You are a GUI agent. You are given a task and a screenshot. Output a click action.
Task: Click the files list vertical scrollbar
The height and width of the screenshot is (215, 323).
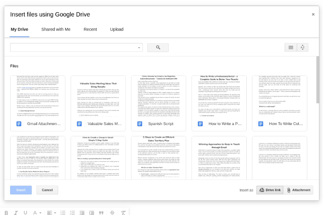click(x=318, y=80)
